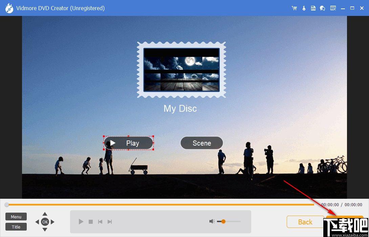Viewport: 369px width, 237px height.
Task: Skip to the next chapter
Action: click(x=109, y=221)
